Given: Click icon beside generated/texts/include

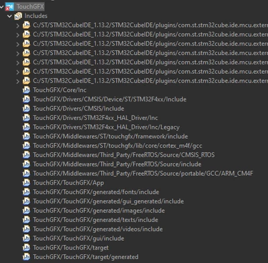Looking at the screenshot, I should 26,220.
